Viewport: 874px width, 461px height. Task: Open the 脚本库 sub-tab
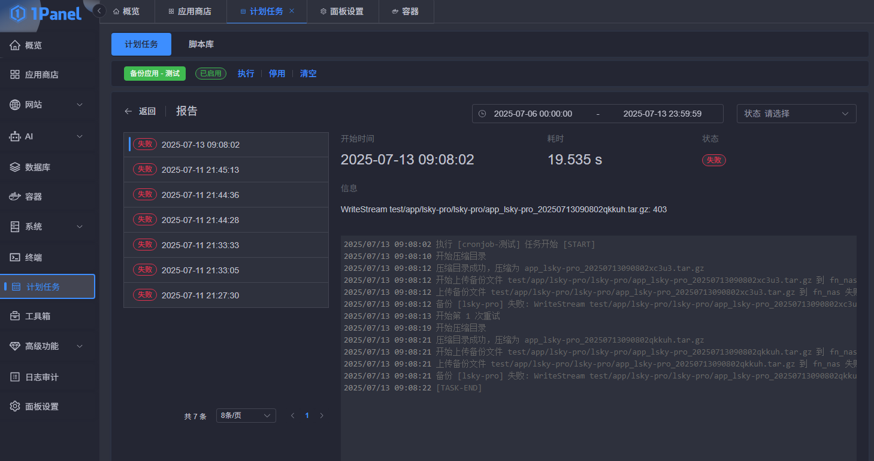(201, 44)
